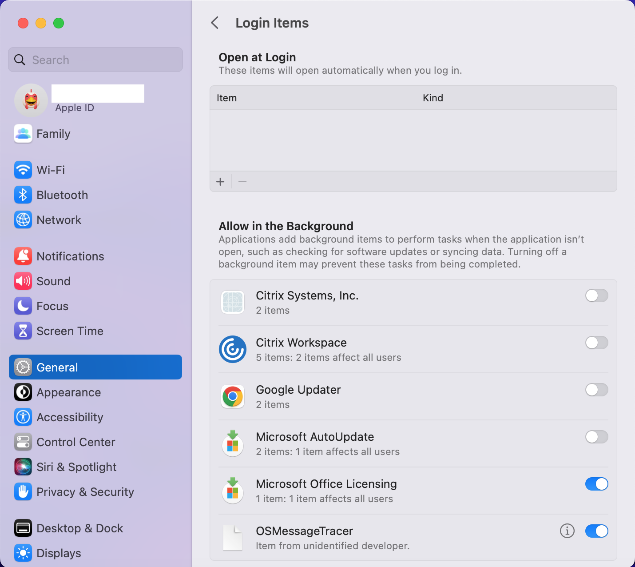Disable OSMessageTracer background toggle

coord(596,531)
